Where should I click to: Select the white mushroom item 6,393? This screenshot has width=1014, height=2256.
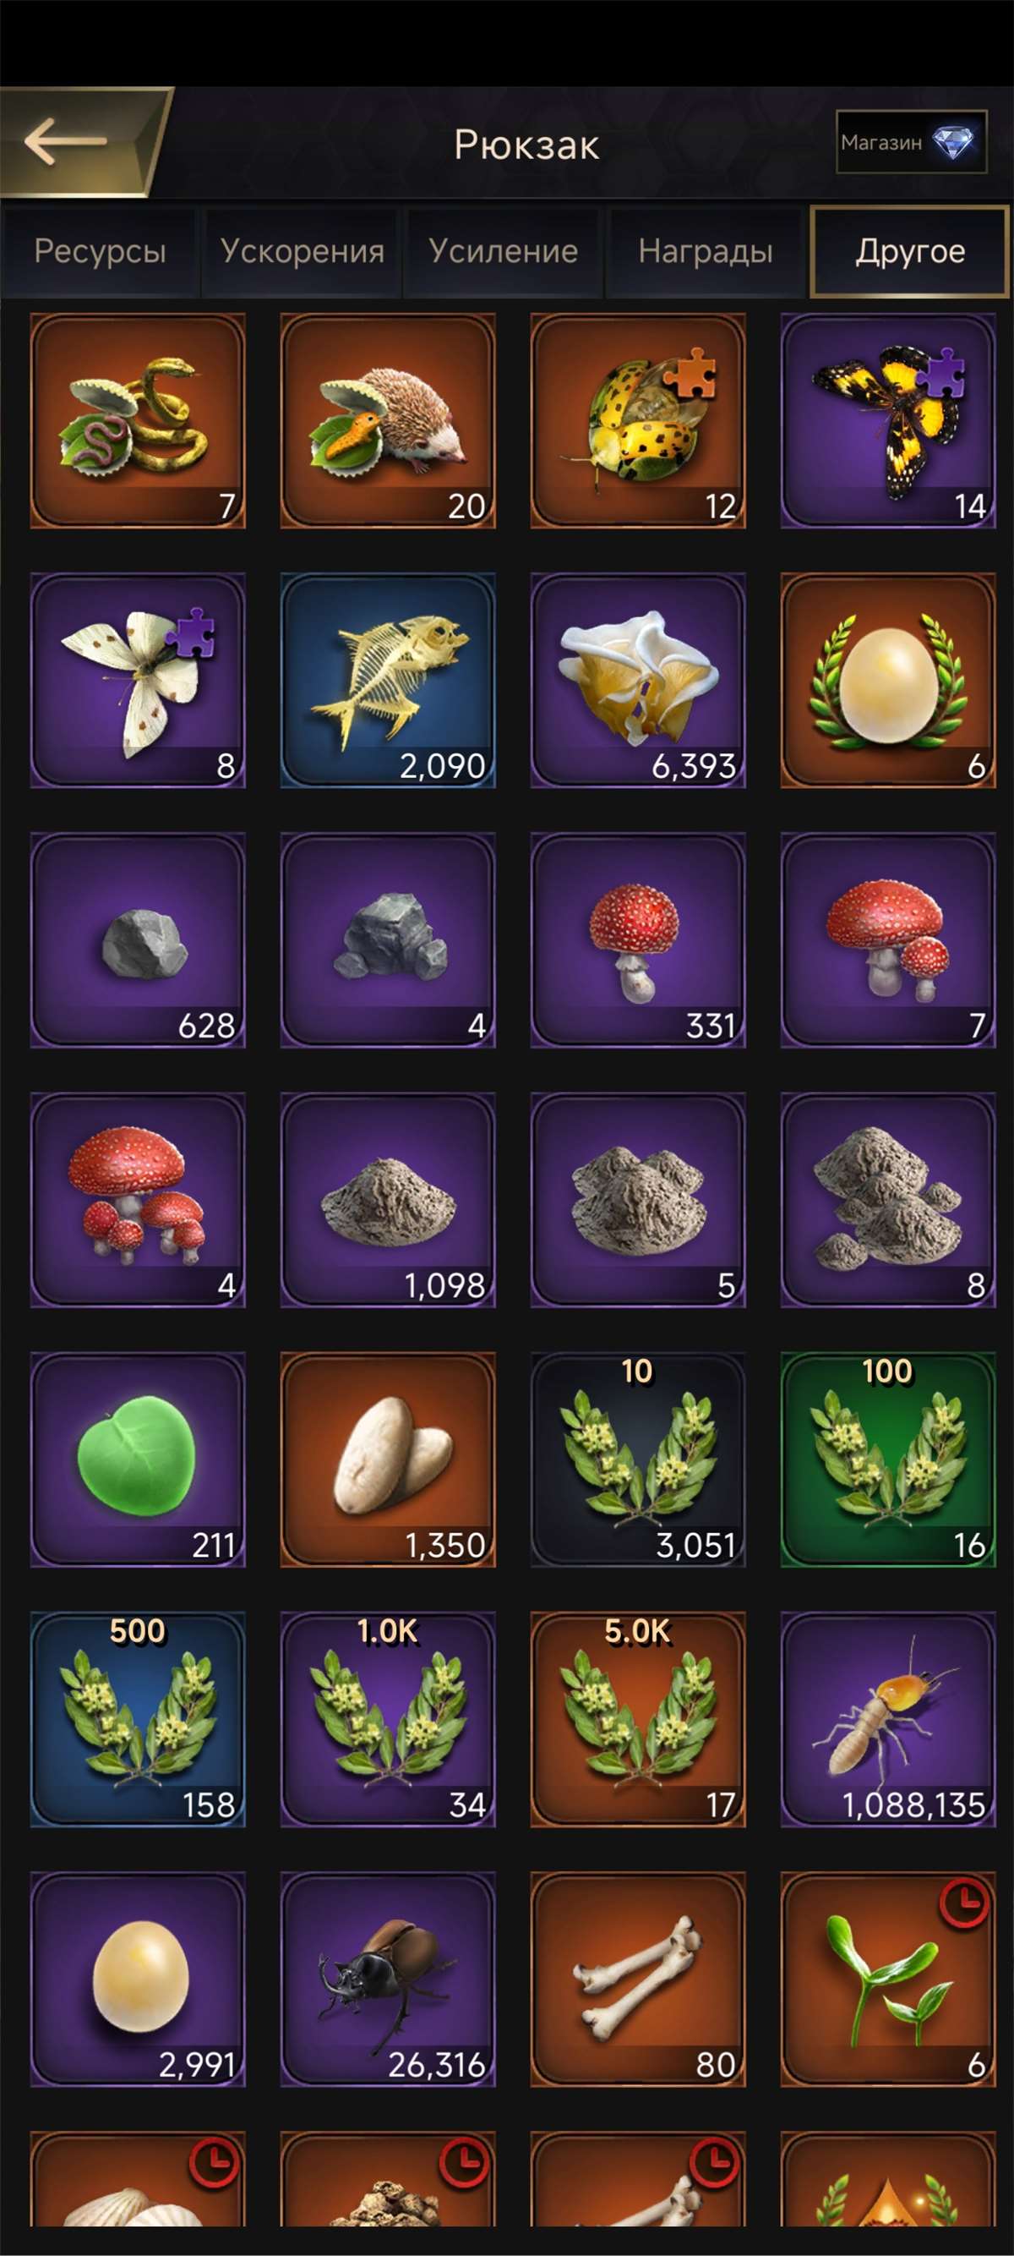pyautogui.click(x=638, y=681)
